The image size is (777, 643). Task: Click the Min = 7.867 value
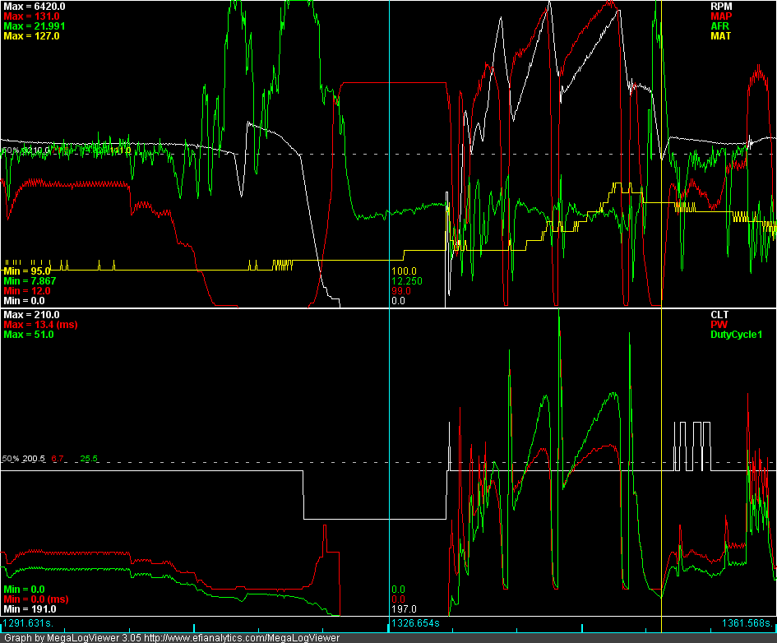[30, 281]
